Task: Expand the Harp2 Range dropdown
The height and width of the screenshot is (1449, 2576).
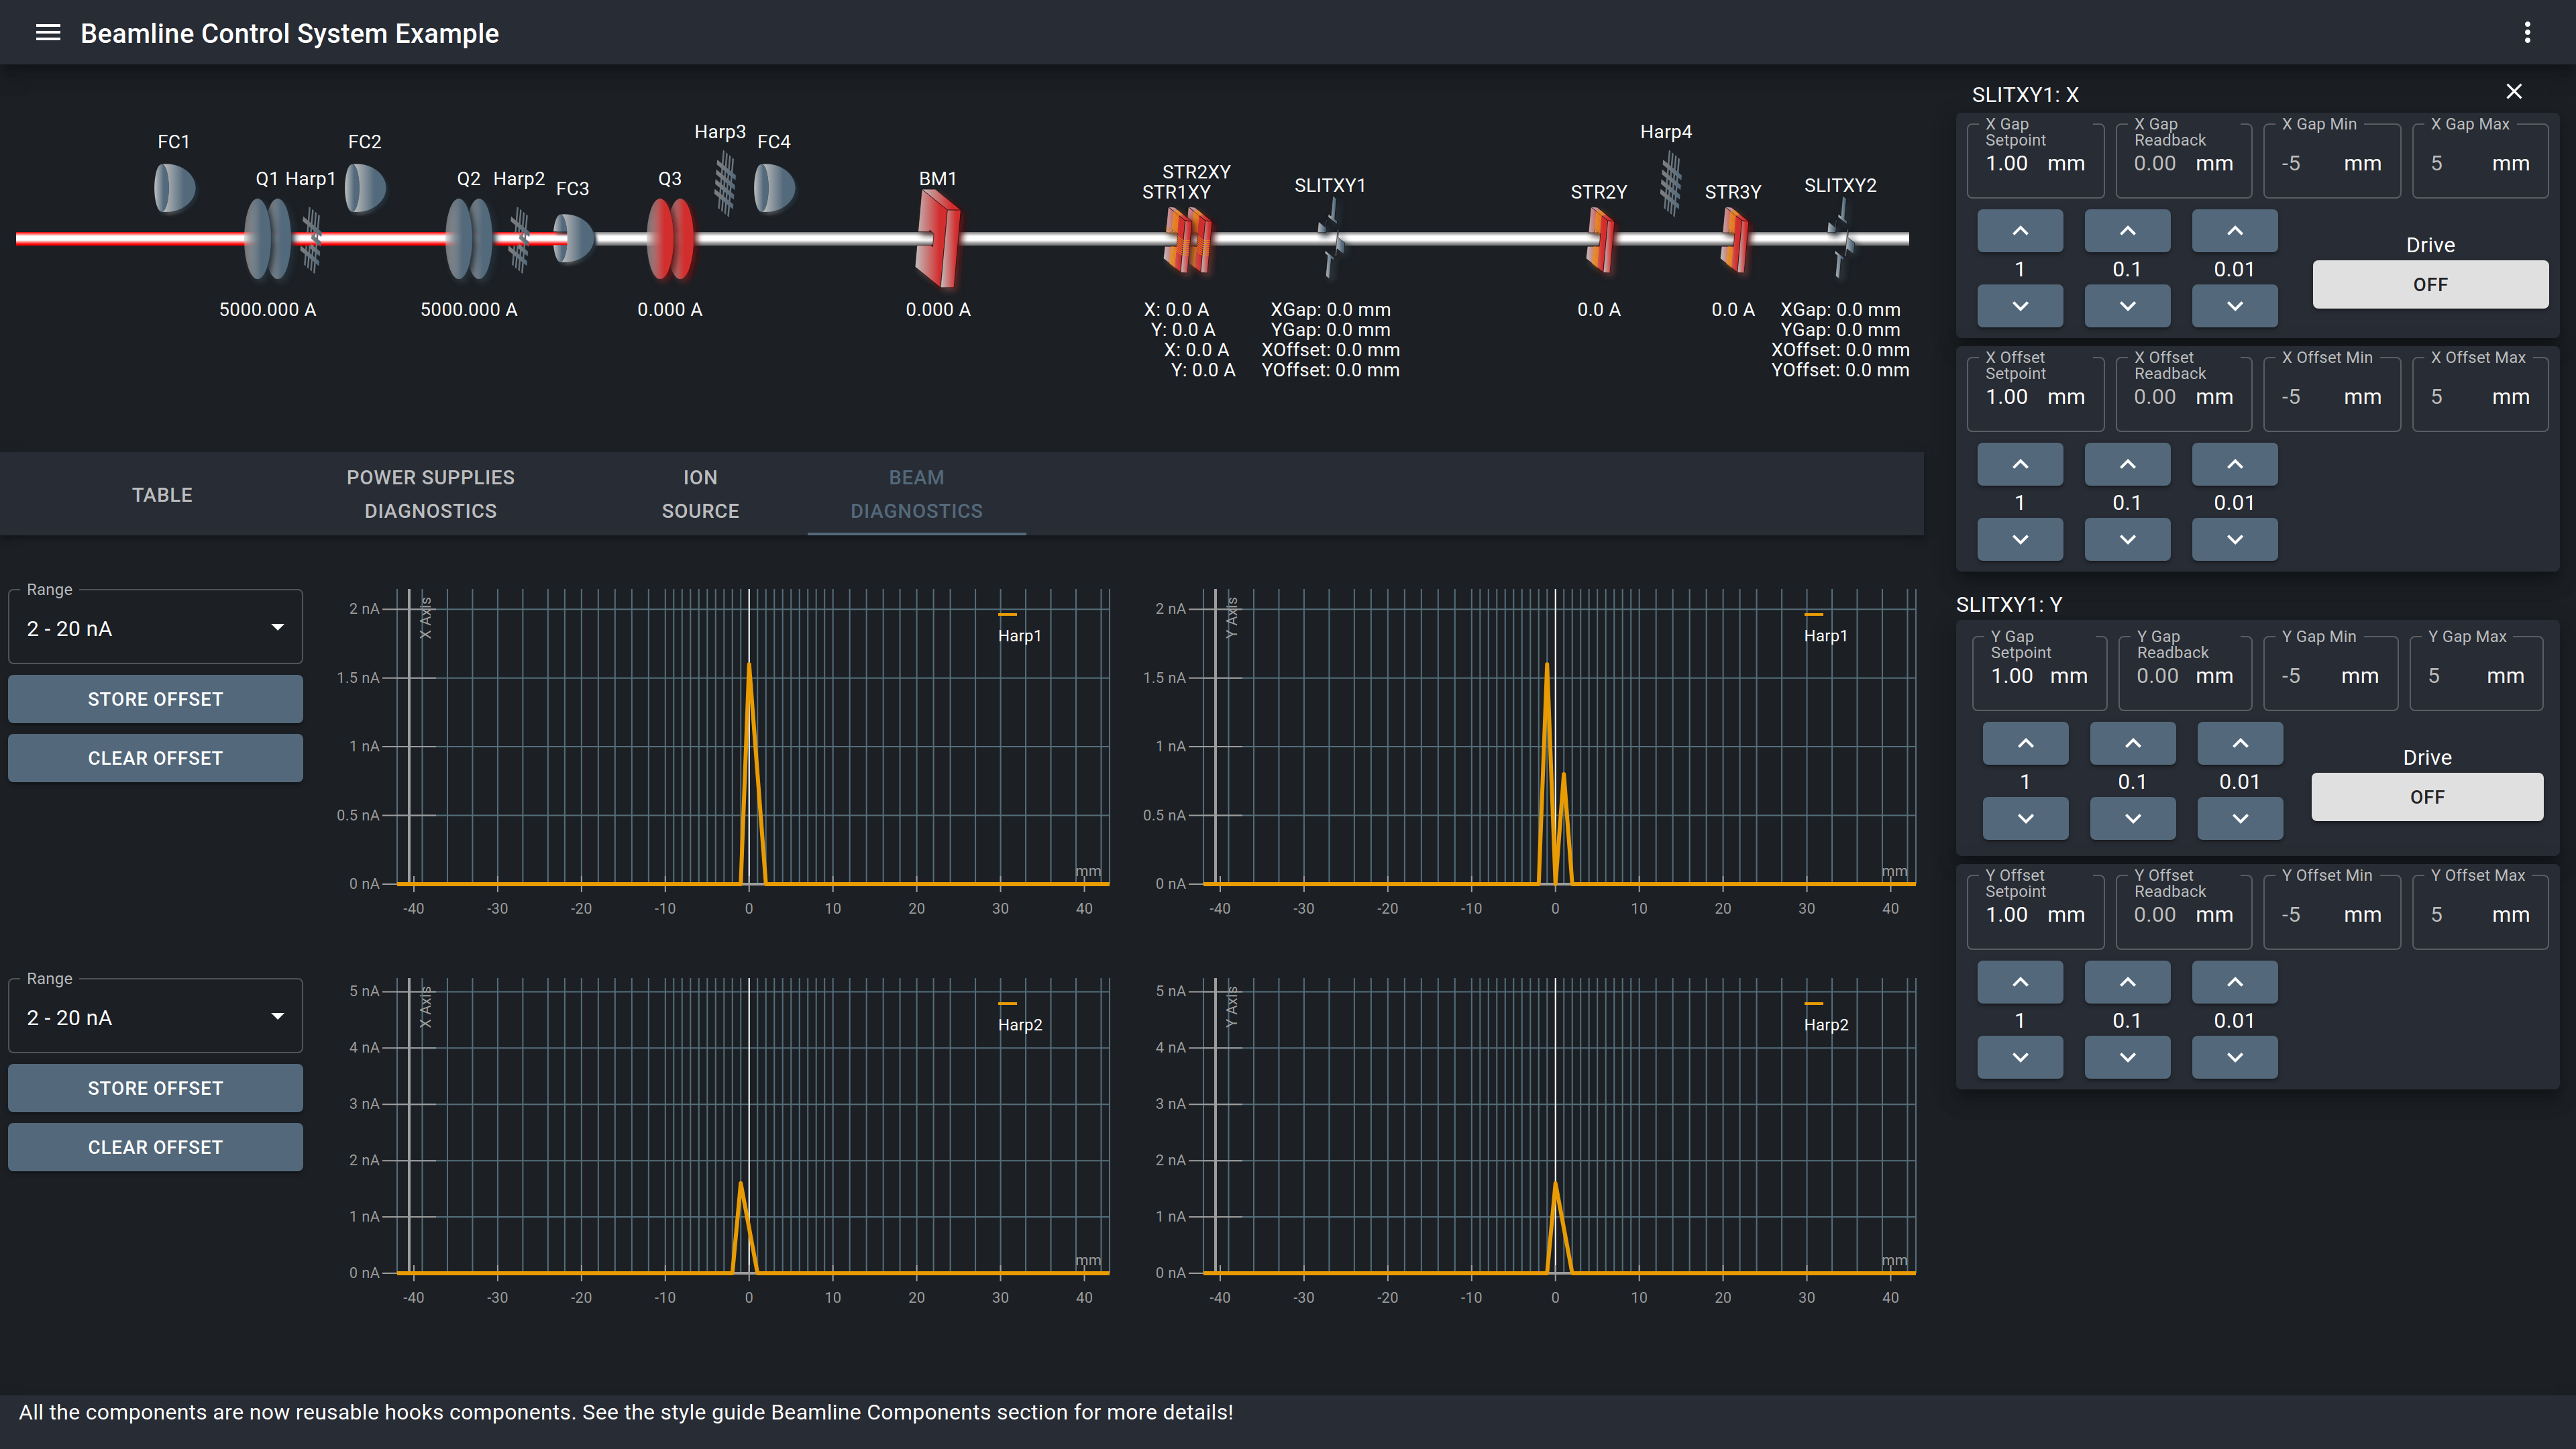Action: click(155, 1017)
